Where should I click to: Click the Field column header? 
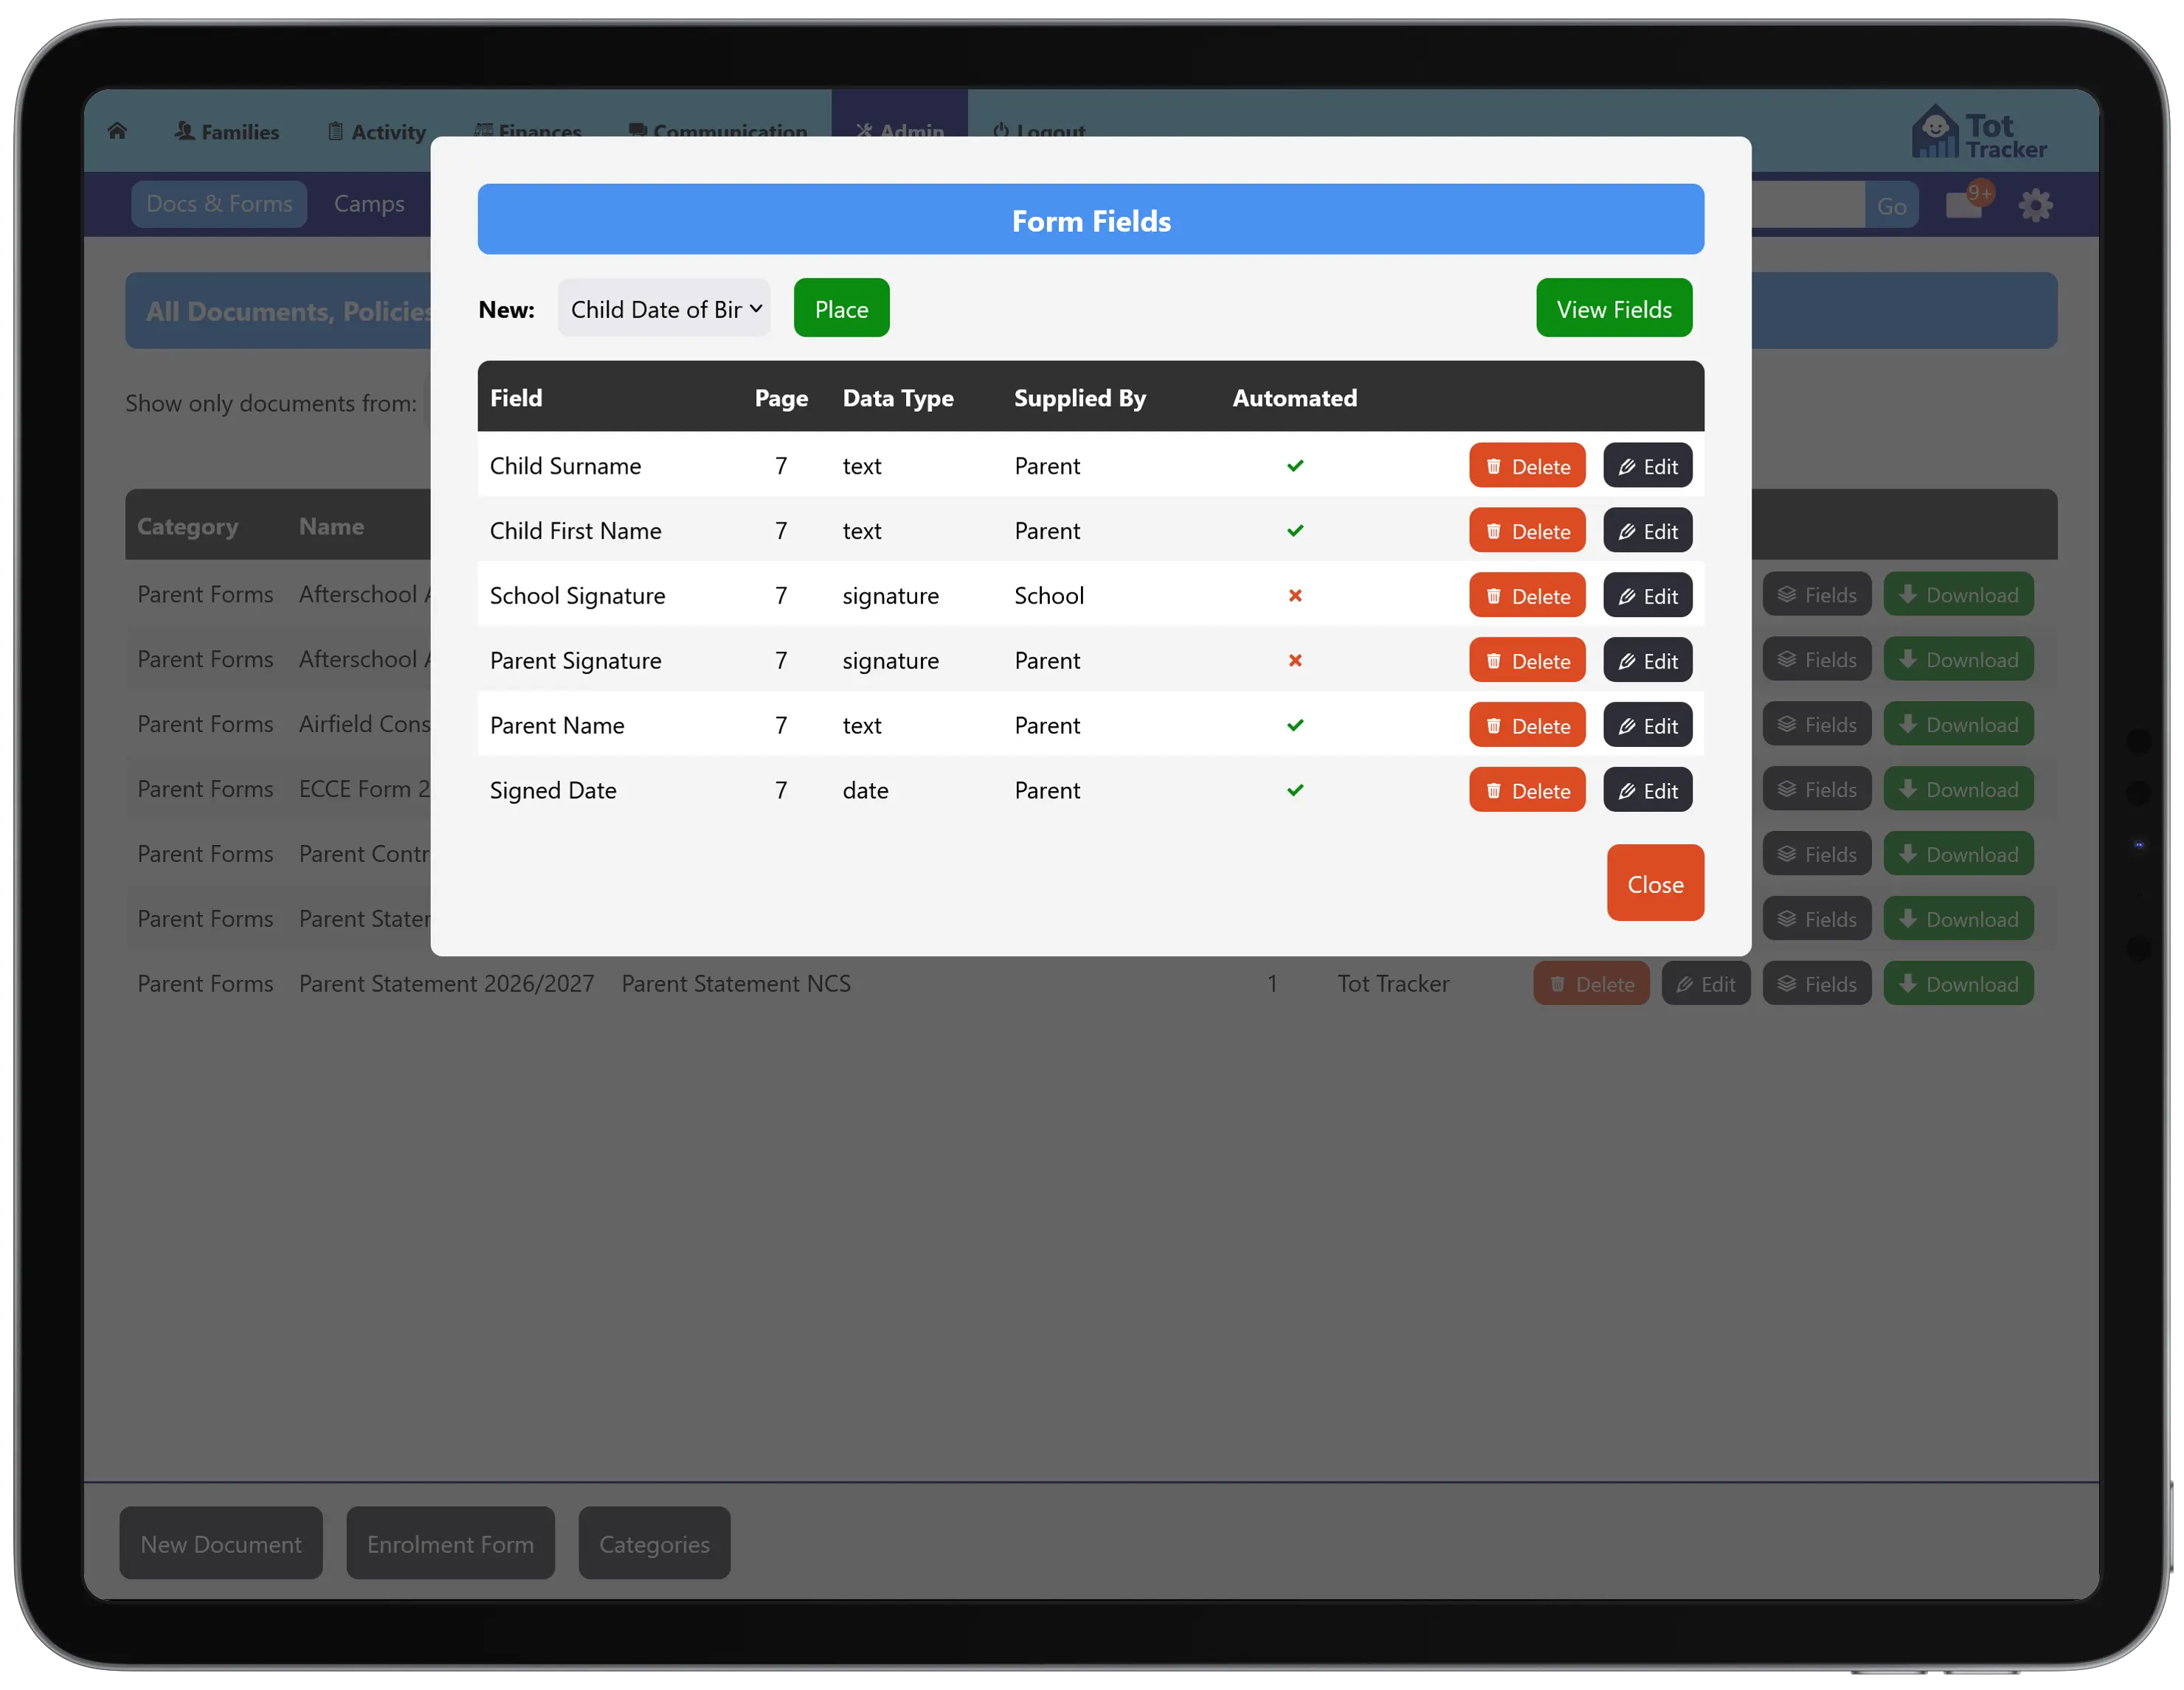[x=516, y=398]
